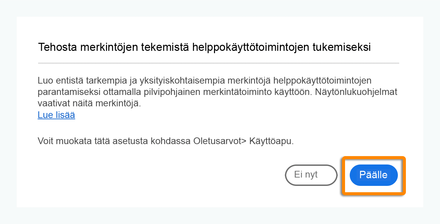Click the outlined button next to Päälle
Viewport: 440px width, 224px height.
[x=311, y=175]
